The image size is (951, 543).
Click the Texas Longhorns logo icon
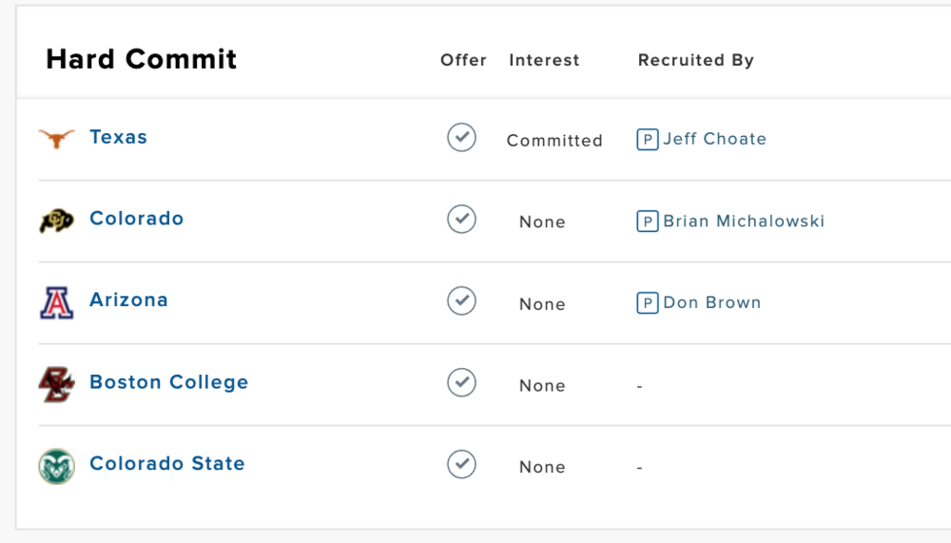coord(56,139)
